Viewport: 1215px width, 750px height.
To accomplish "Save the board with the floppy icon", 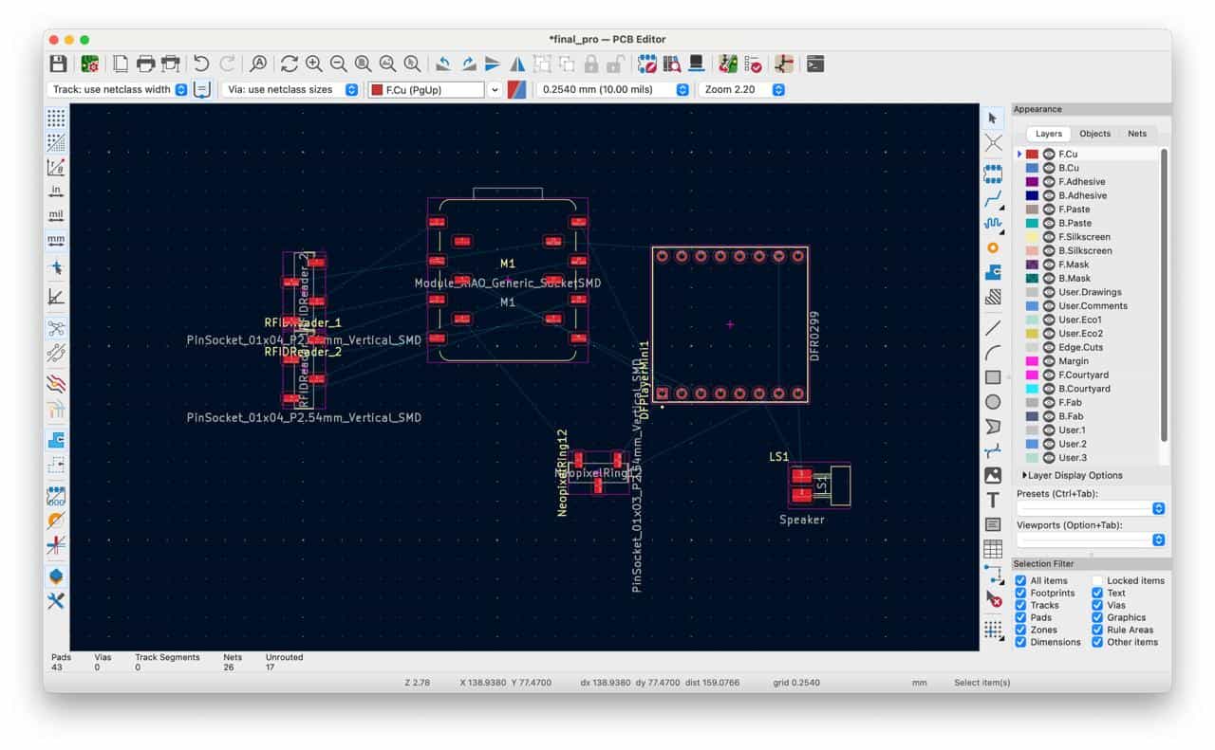I will [x=58, y=64].
